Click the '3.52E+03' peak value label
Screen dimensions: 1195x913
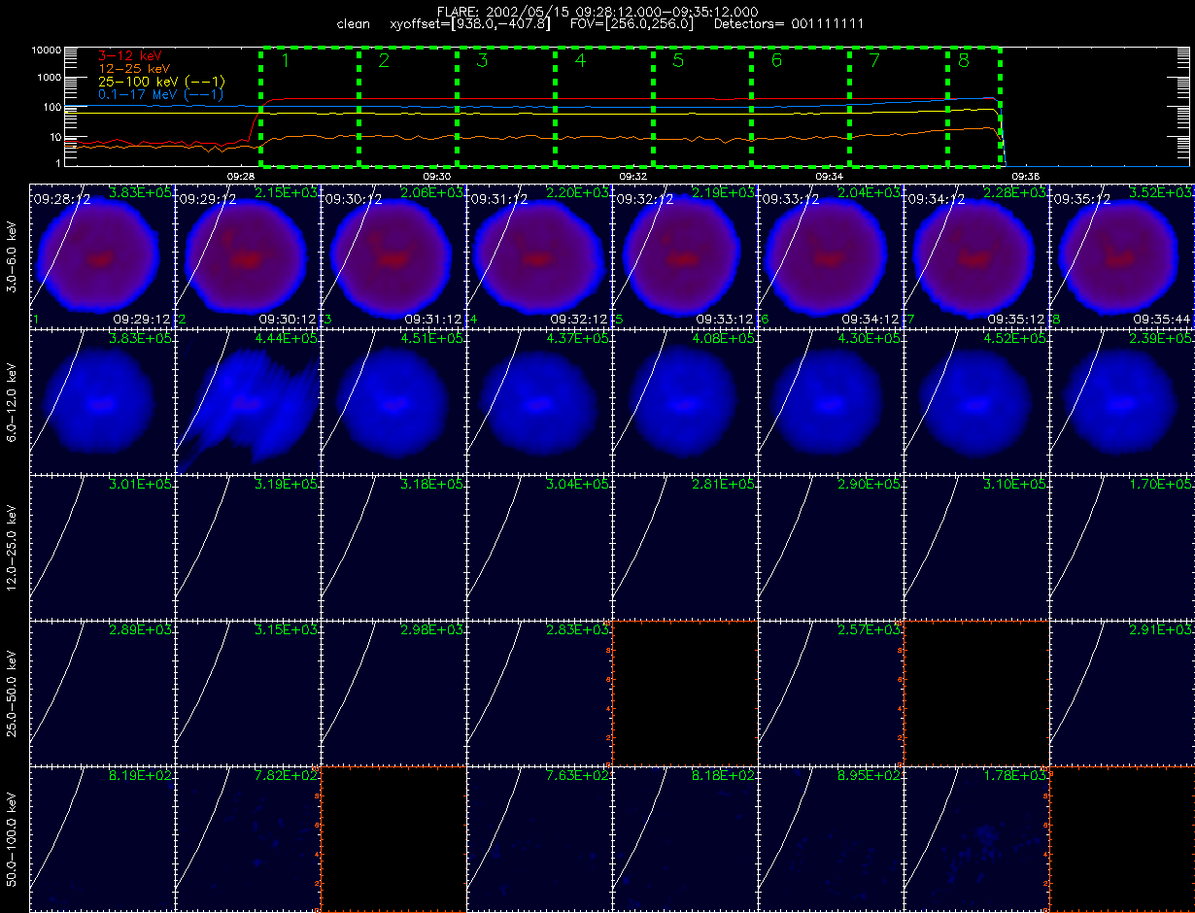pyautogui.click(x=1161, y=193)
